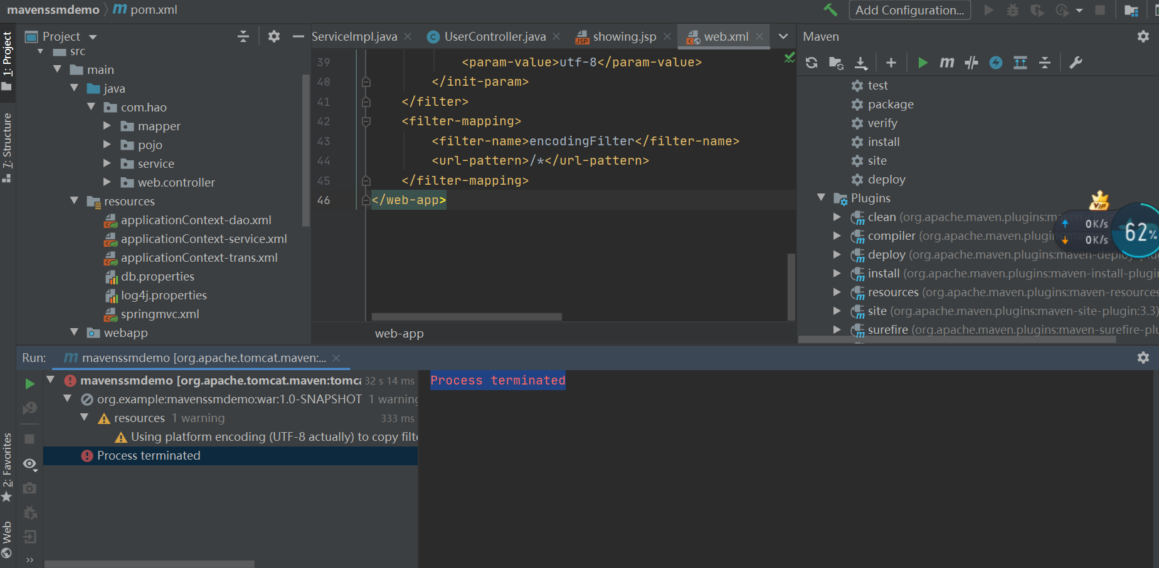
Task: Select the Maven package lifecycle goal
Action: pyautogui.click(x=890, y=104)
